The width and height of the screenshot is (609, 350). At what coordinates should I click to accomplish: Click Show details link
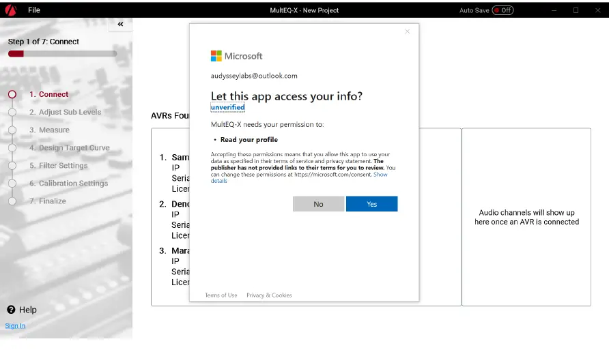coord(299,177)
